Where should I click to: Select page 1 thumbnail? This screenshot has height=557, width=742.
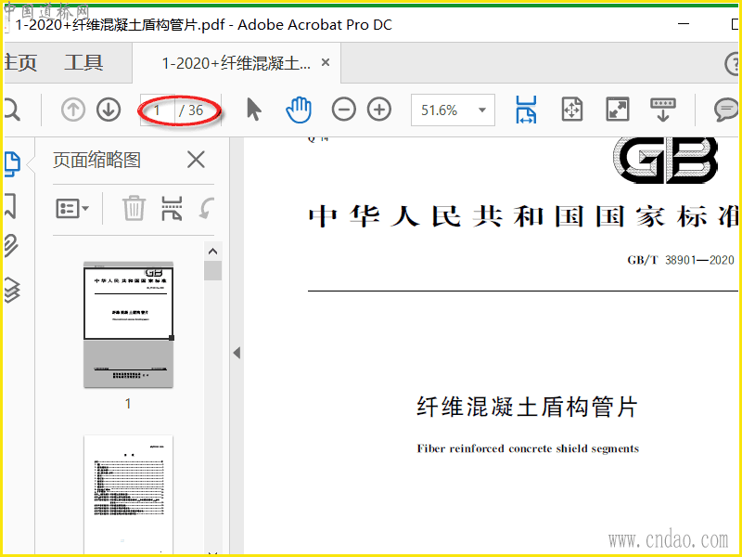coord(128,324)
